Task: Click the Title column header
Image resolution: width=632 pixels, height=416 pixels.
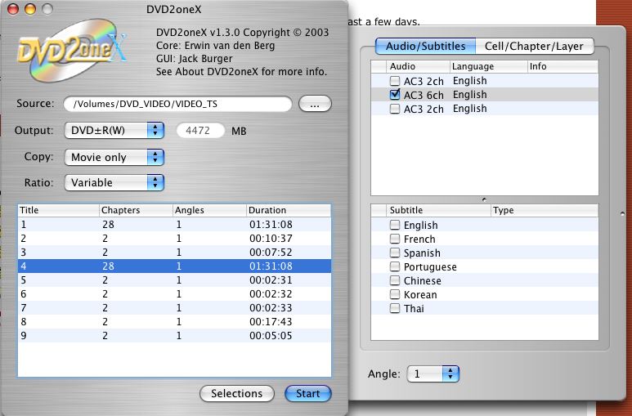Action: (x=58, y=210)
